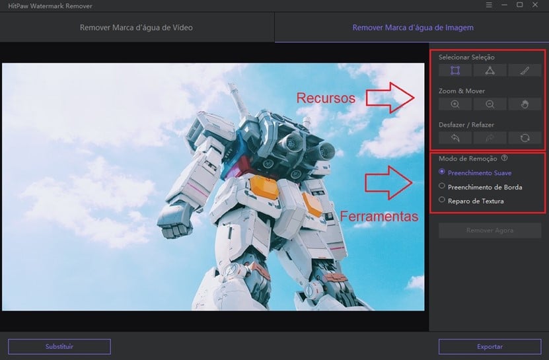The image size is (549, 360).
Task: Choose the polygon lasso selection tool
Action: point(490,71)
